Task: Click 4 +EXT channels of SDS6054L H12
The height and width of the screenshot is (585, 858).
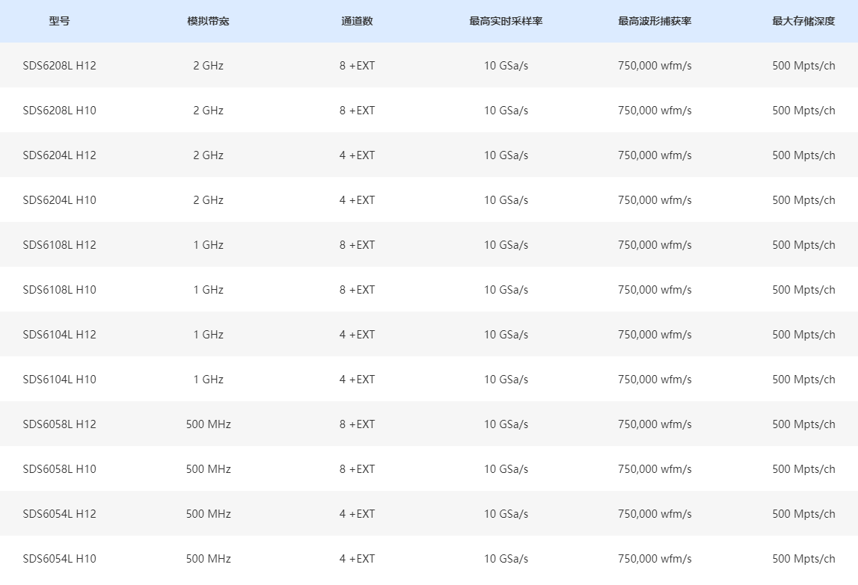Action: 357,514
